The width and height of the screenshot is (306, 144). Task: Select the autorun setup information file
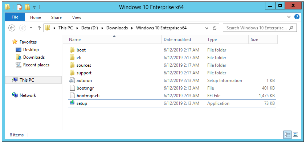[x=172, y=81]
